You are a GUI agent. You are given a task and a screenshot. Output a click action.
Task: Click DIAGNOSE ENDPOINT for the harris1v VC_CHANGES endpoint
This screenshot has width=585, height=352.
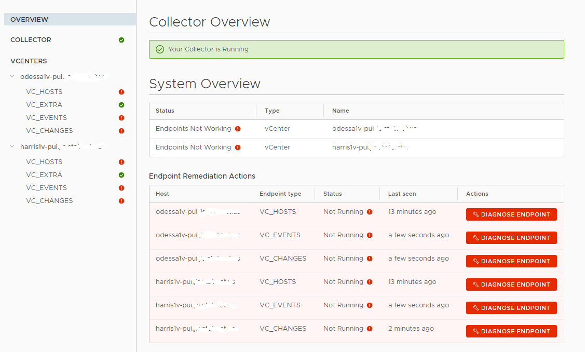(511, 331)
